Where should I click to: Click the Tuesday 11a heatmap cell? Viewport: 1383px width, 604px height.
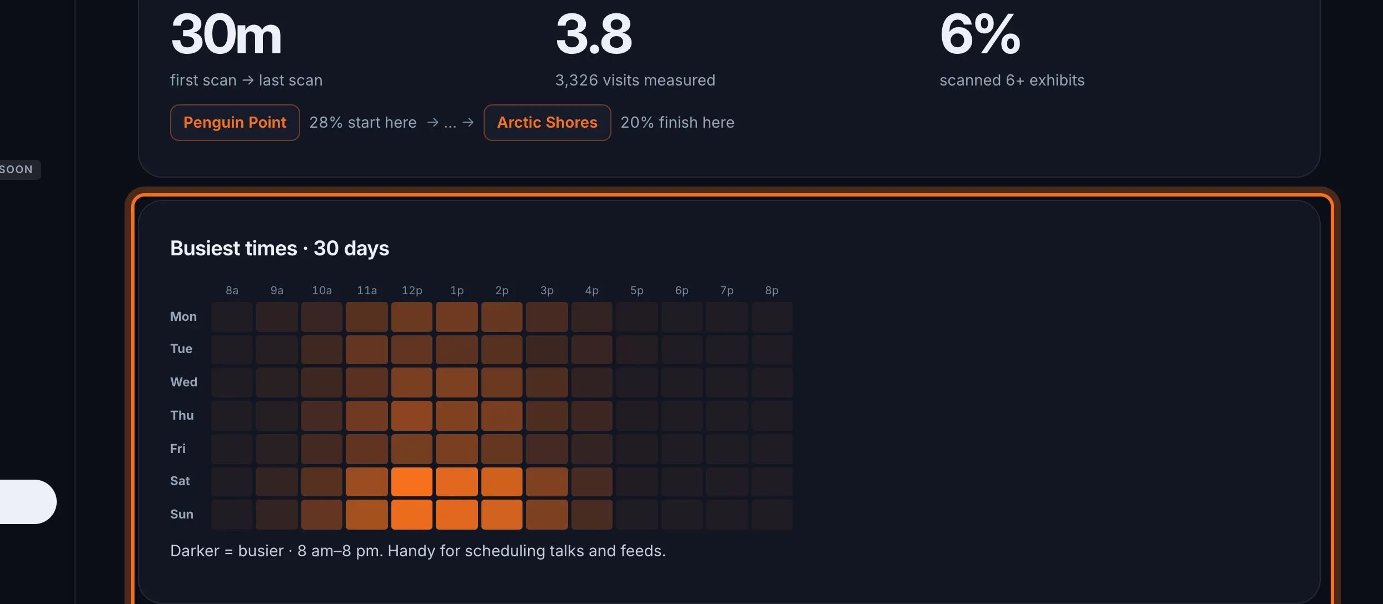click(367, 350)
